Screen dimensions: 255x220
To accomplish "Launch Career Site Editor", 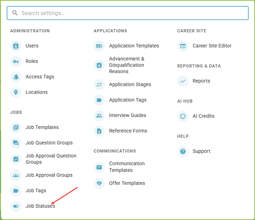I will click(x=212, y=46).
